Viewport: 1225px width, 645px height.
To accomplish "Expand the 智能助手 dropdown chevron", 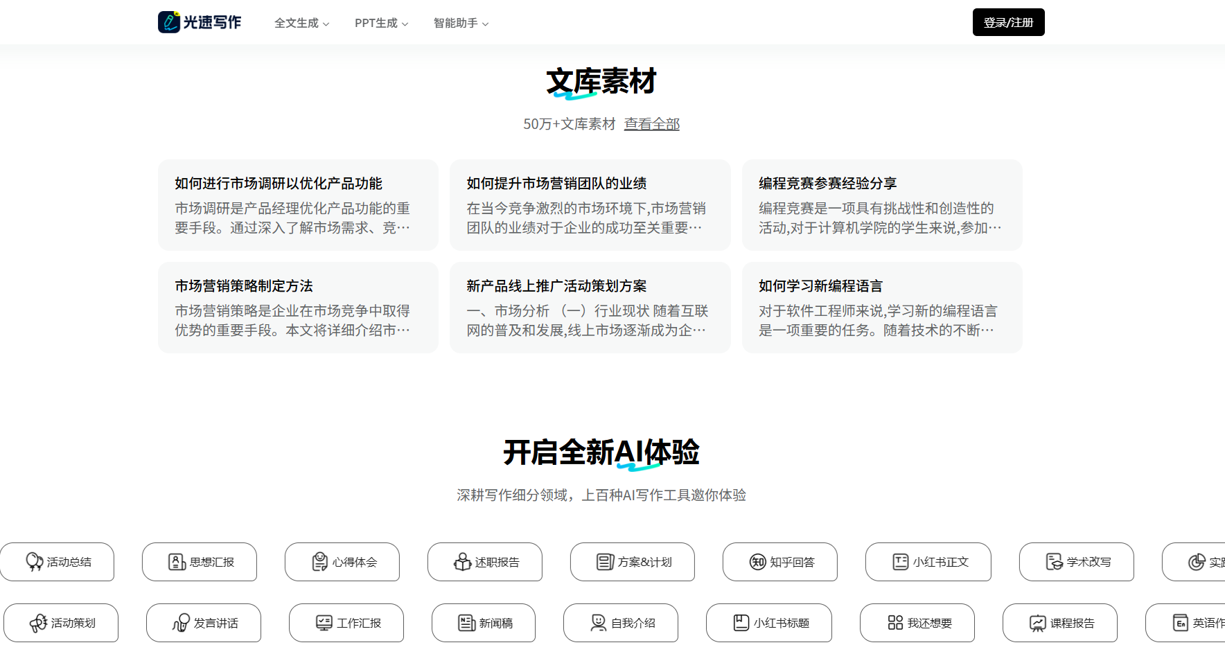I will (x=486, y=24).
